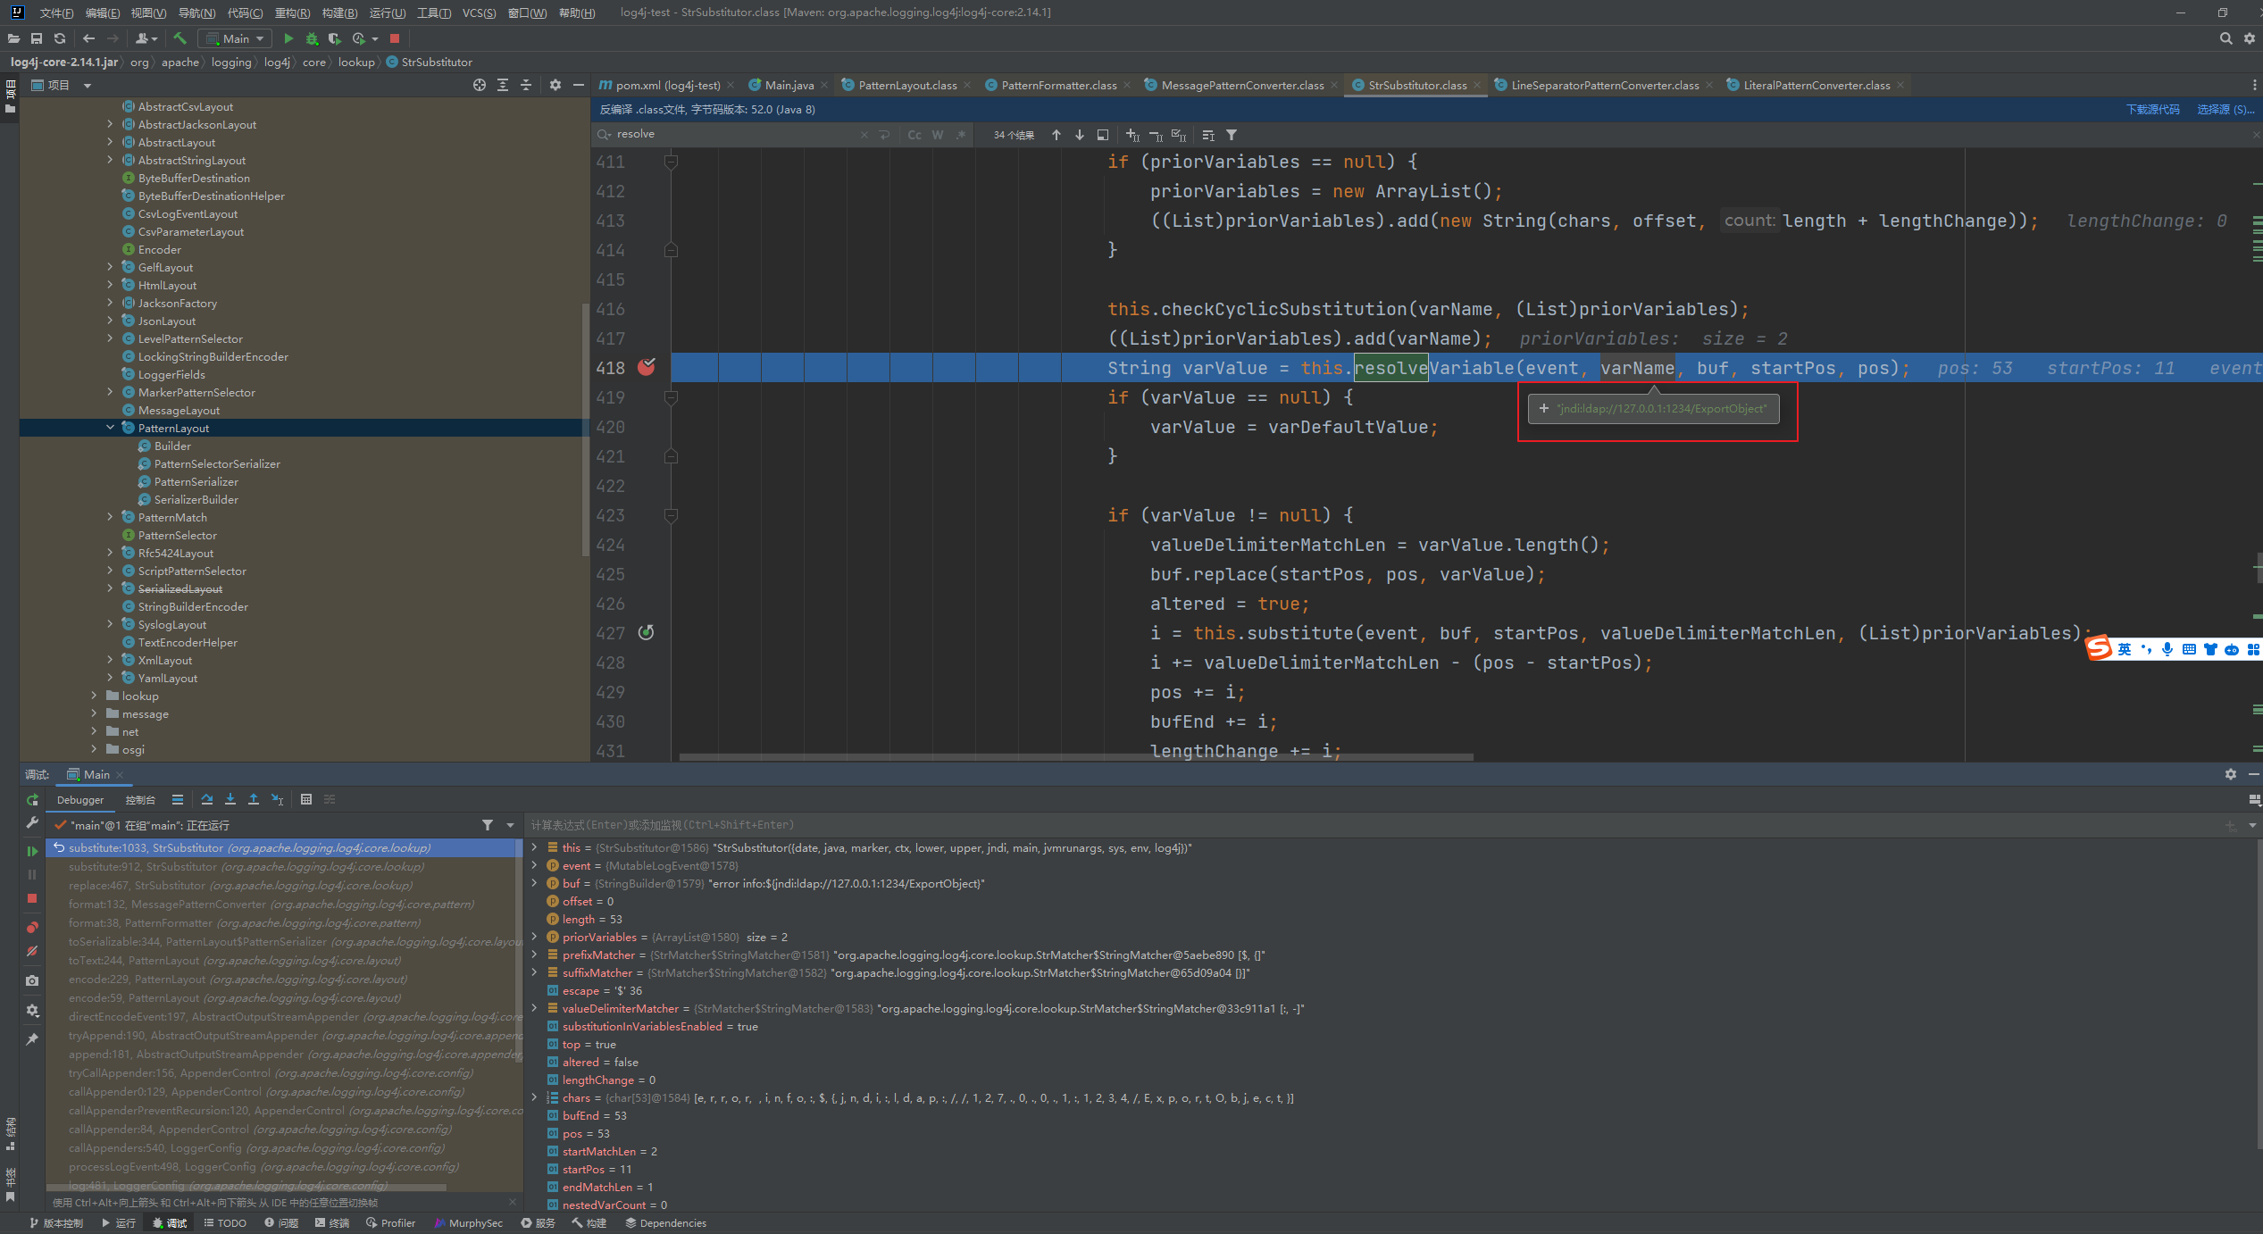Image resolution: width=2263 pixels, height=1234 pixels.
Task: Run the Main configuration with green play button
Action: [288, 38]
